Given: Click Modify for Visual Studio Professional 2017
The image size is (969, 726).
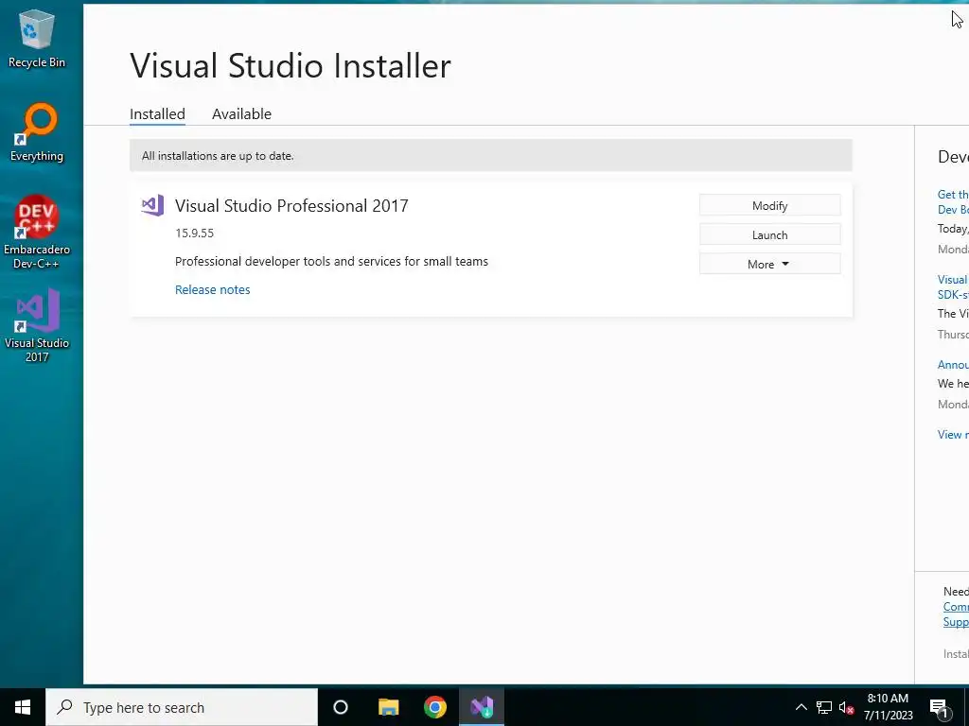Looking at the screenshot, I should [x=770, y=205].
